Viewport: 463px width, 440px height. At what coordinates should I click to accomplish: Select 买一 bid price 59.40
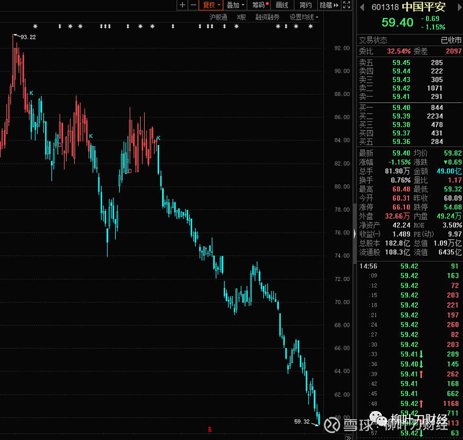[x=401, y=108]
